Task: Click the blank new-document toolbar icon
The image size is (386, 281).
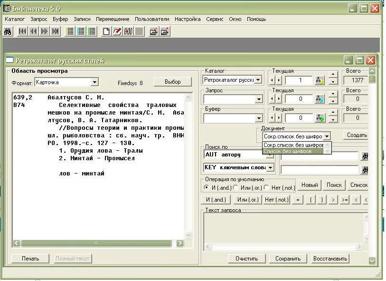Action: pyautogui.click(x=106, y=32)
